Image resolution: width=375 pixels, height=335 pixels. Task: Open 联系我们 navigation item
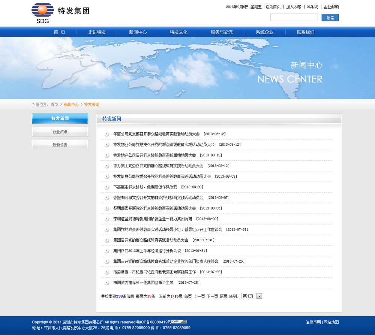tap(305, 32)
